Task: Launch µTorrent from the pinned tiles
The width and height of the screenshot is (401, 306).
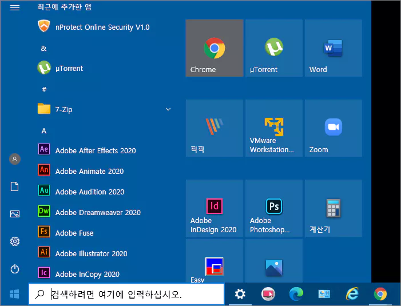Action: [274, 48]
